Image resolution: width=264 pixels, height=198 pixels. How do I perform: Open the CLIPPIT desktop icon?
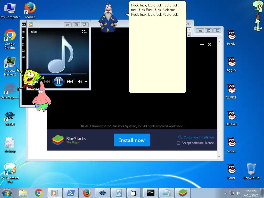pyautogui.click(x=231, y=91)
